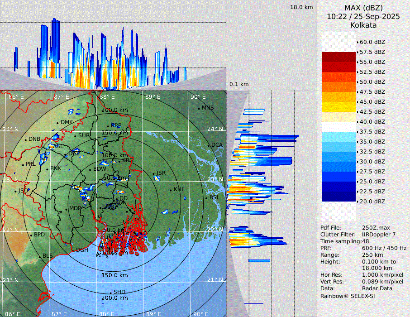
Task: Click the darkest navy legend color band
Action: [x=339, y=196]
